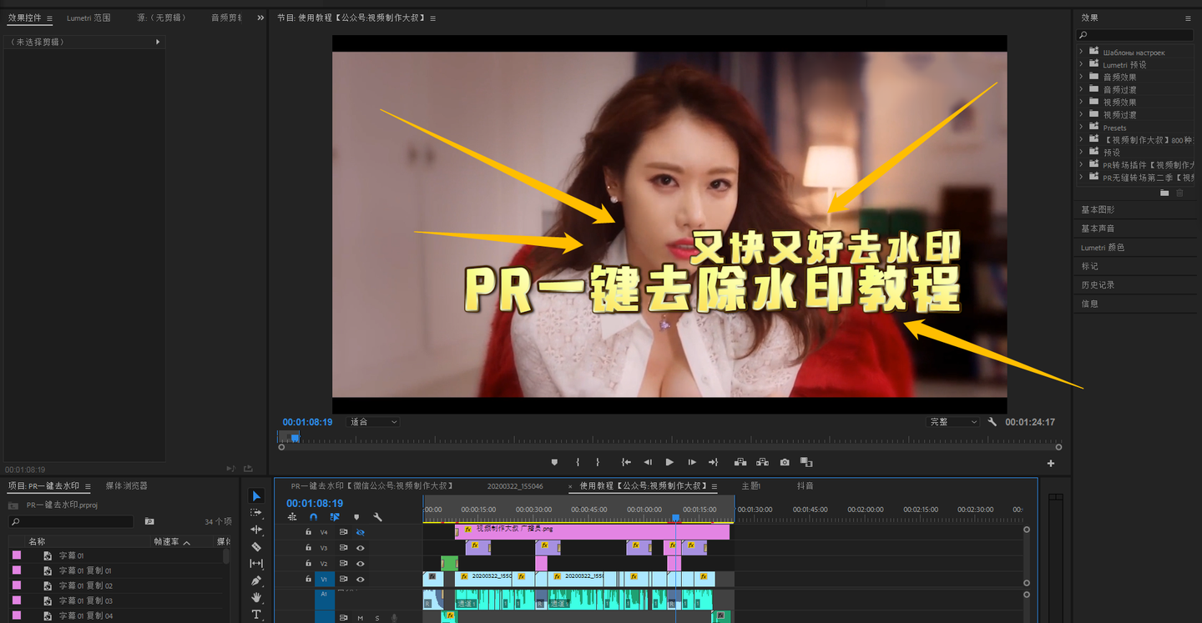Toggle linked selection in timeline
This screenshot has height=623, width=1202.
pyautogui.click(x=335, y=517)
